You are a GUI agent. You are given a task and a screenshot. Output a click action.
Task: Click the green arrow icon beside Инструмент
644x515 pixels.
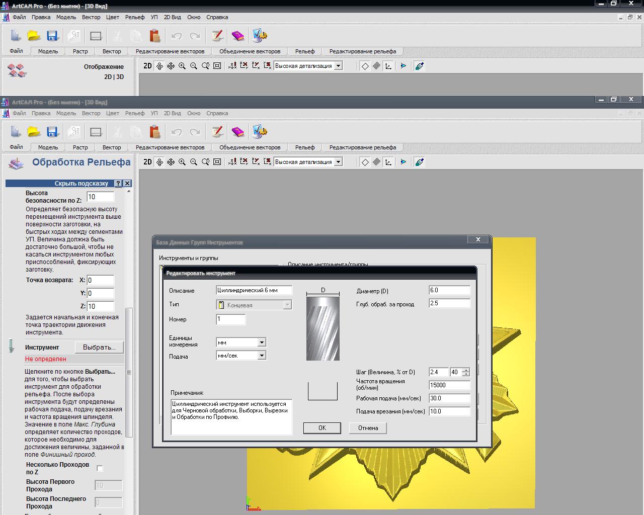click(x=11, y=347)
